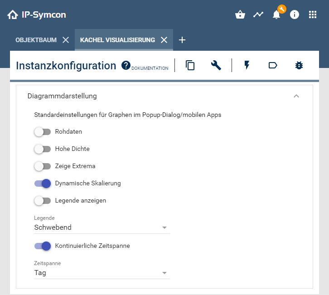Viewport: 329px width, 295px height.
Task: Click the wrench settings icon
Action: (x=216, y=65)
